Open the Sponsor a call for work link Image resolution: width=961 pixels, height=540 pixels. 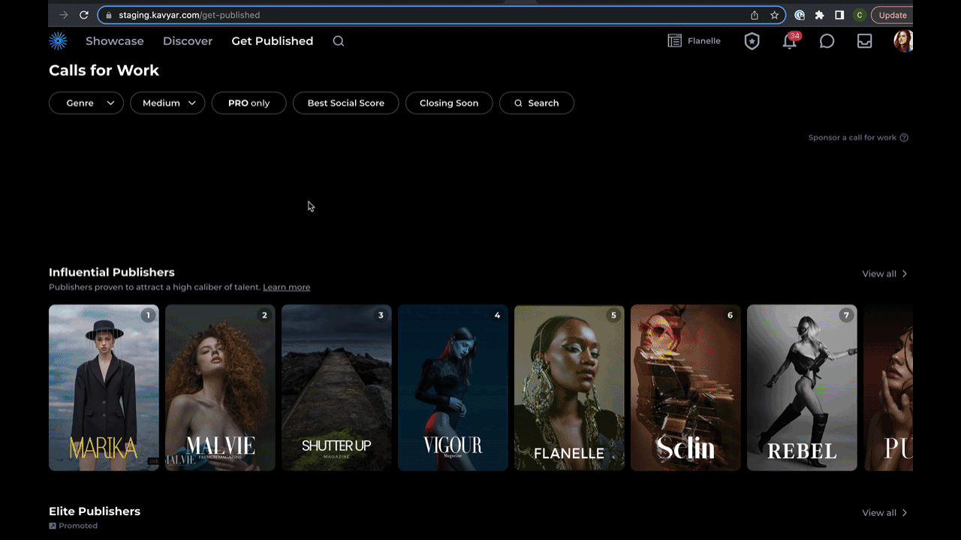click(x=852, y=137)
